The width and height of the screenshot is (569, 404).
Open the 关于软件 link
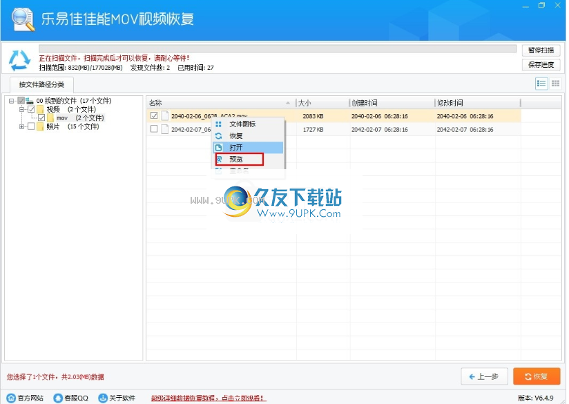[122, 398]
